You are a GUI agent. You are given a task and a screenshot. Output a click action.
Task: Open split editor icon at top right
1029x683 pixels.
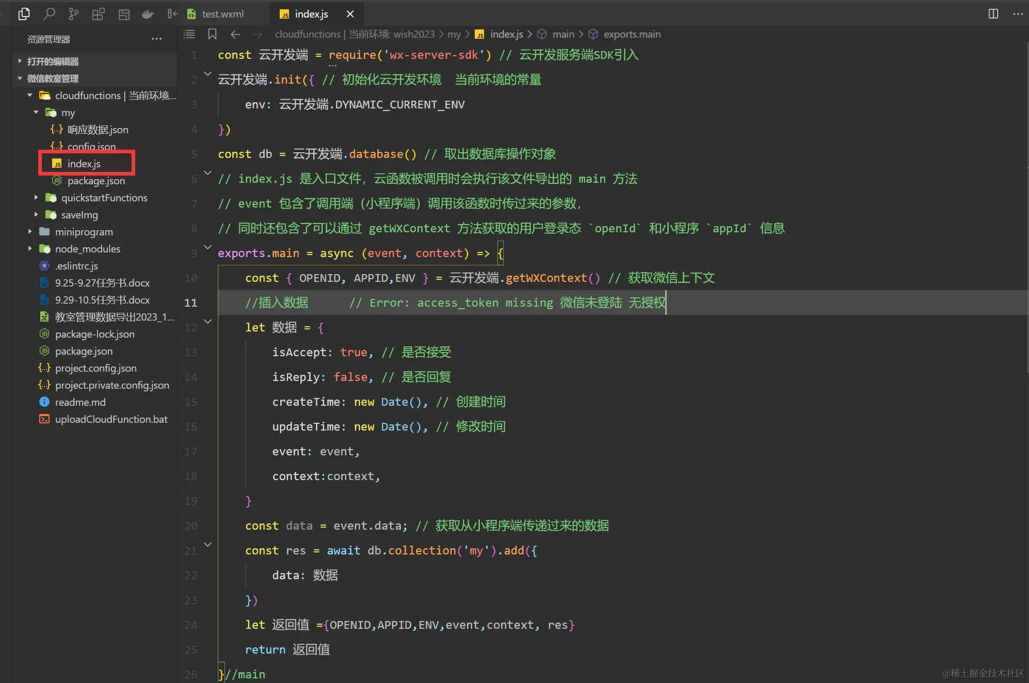[993, 14]
